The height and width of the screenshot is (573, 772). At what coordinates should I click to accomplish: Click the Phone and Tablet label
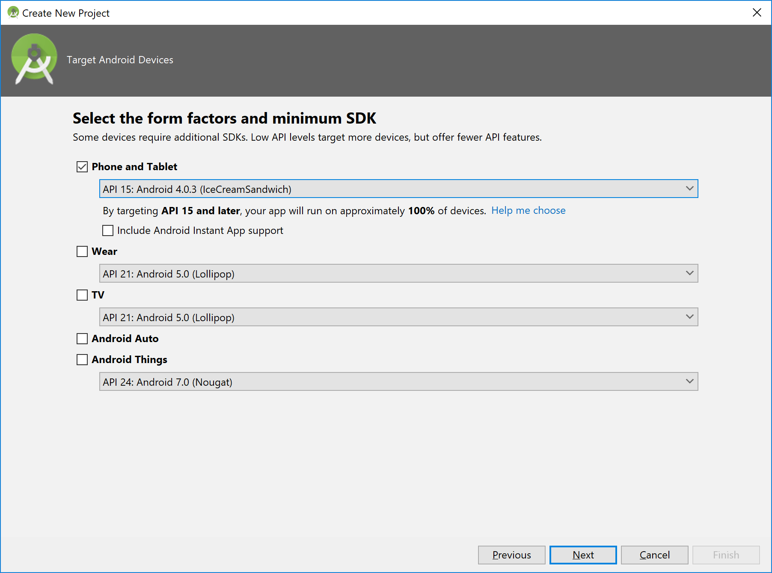click(x=134, y=167)
